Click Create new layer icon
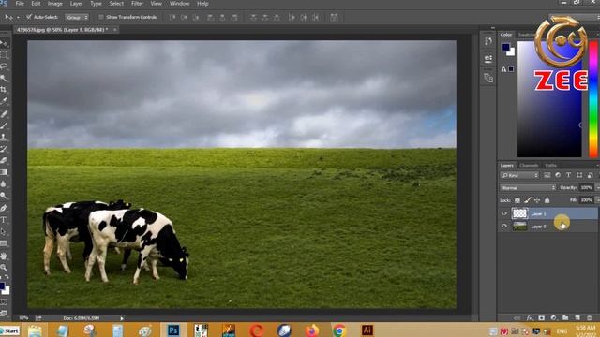The width and height of the screenshot is (600, 337). coord(577,318)
